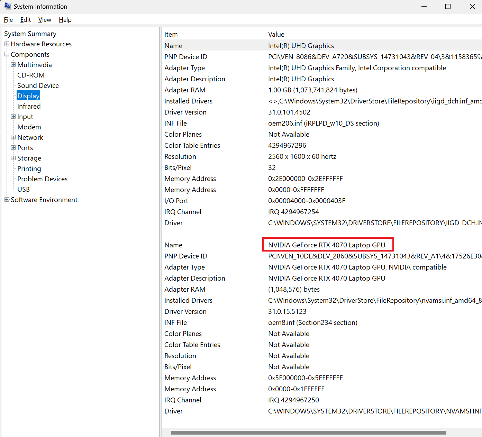The height and width of the screenshot is (437, 482).
Task: Select Software Environment label in tree
Action: coord(44,200)
